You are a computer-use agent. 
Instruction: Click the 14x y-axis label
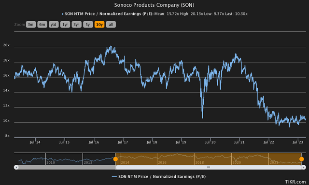6,91
